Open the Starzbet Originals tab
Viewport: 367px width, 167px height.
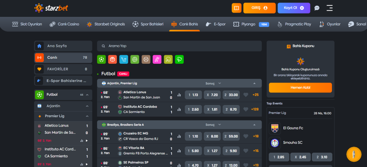106,24
